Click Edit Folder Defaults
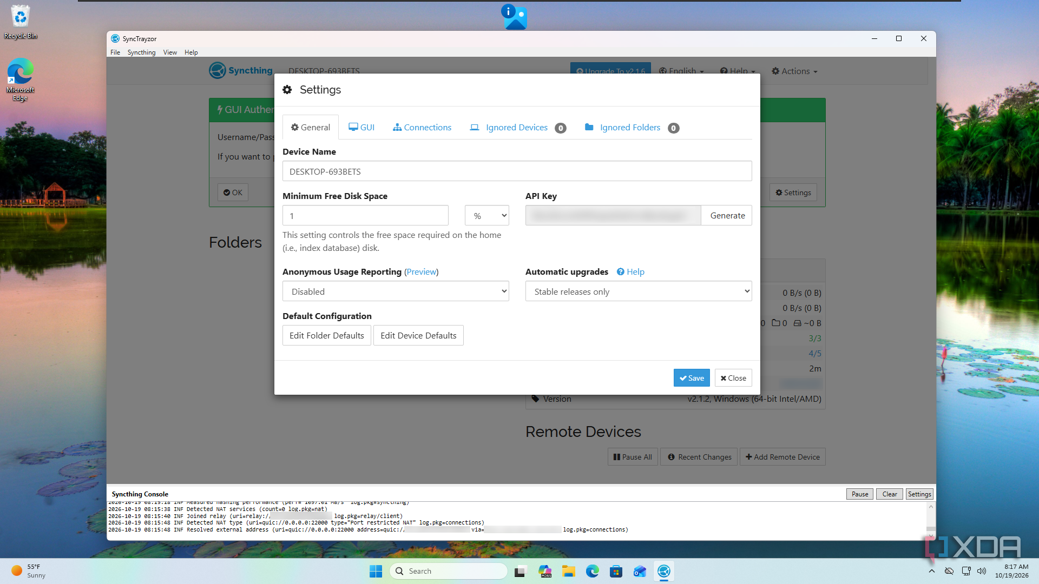The image size is (1039, 584). [326, 335]
